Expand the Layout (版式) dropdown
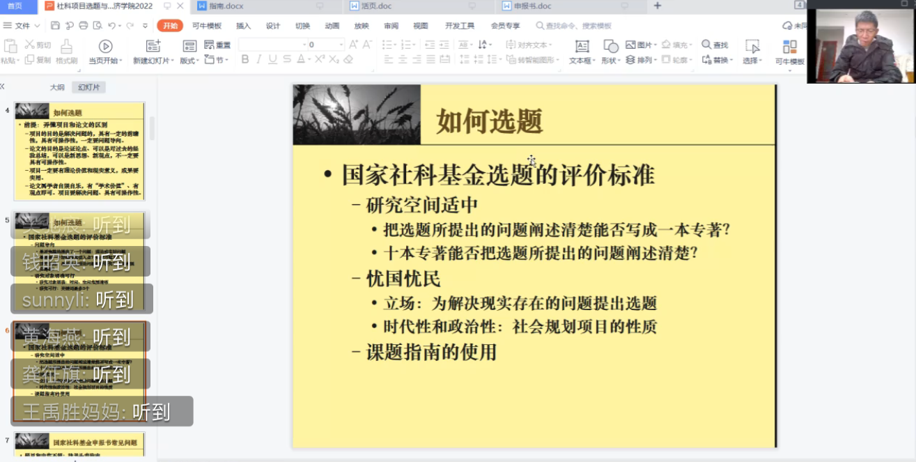This screenshot has width=916, height=462. (x=189, y=61)
